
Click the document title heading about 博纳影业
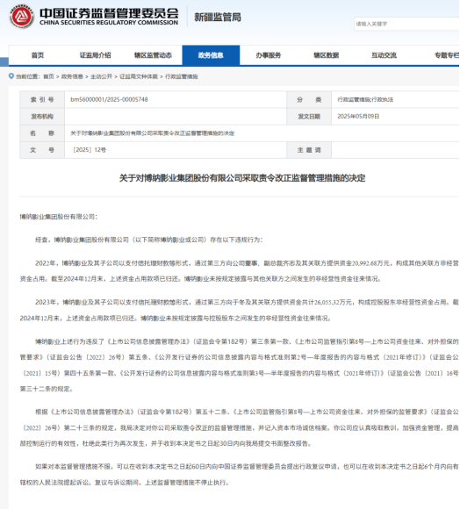242,178
